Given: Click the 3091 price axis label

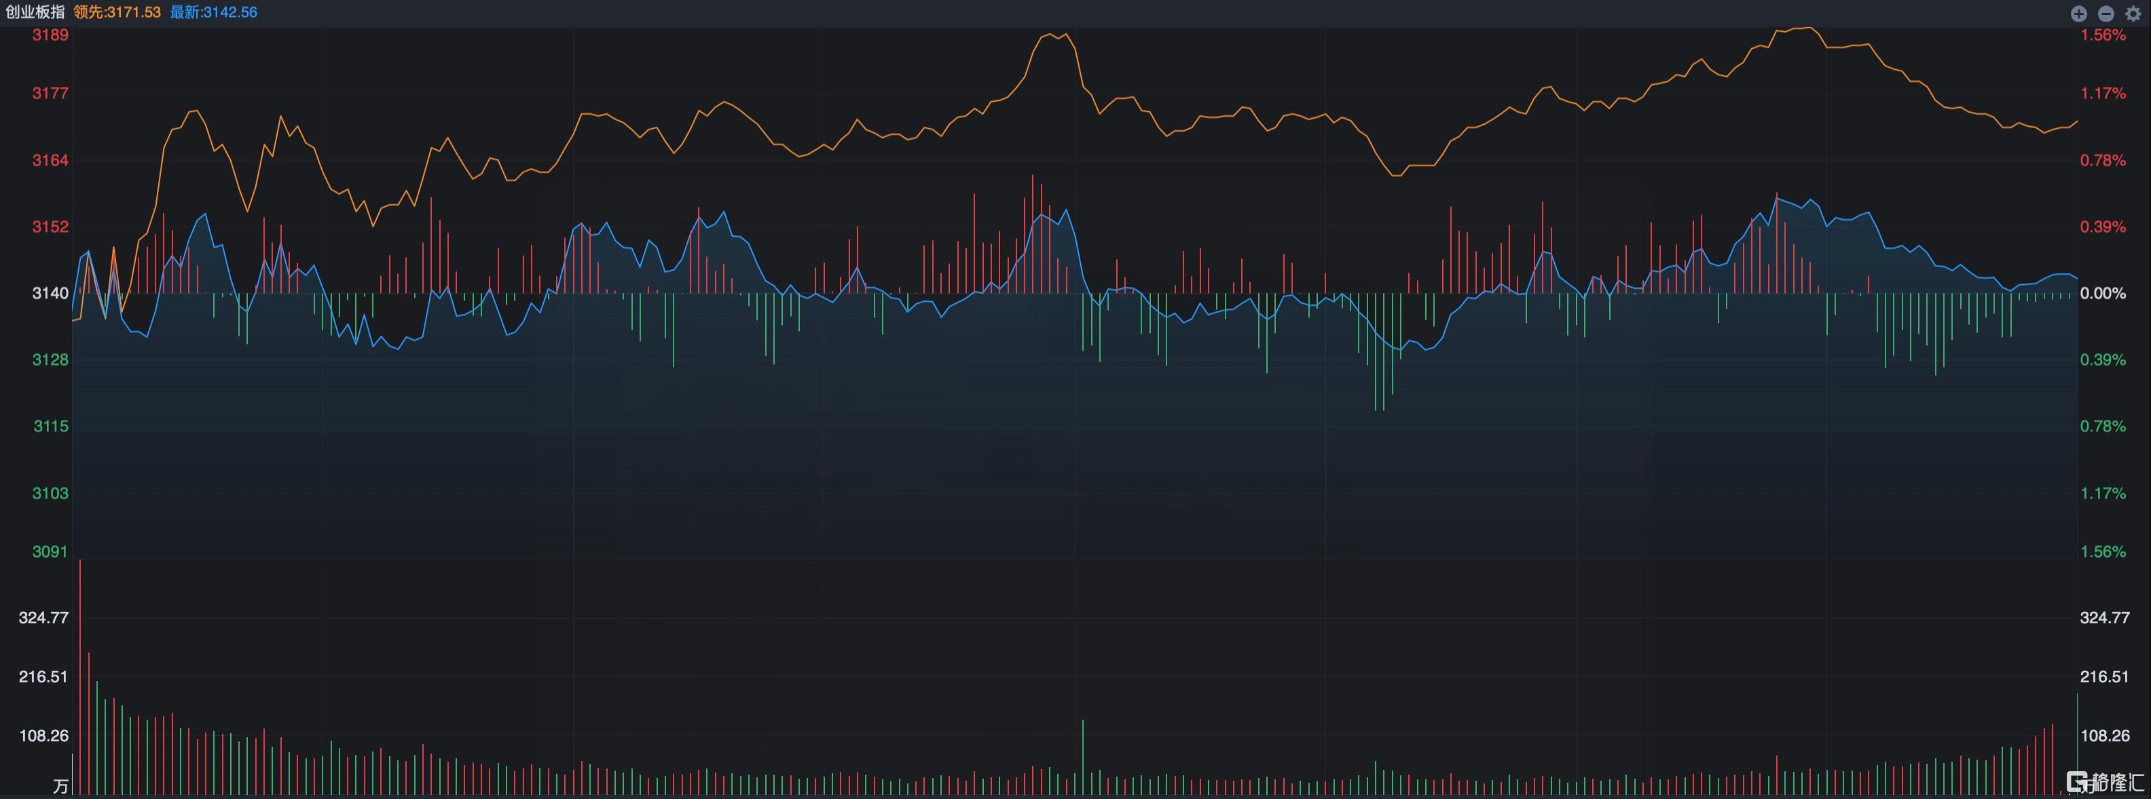Looking at the screenshot, I should (50, 551).
